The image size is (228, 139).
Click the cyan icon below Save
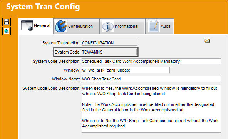(7, 31)
